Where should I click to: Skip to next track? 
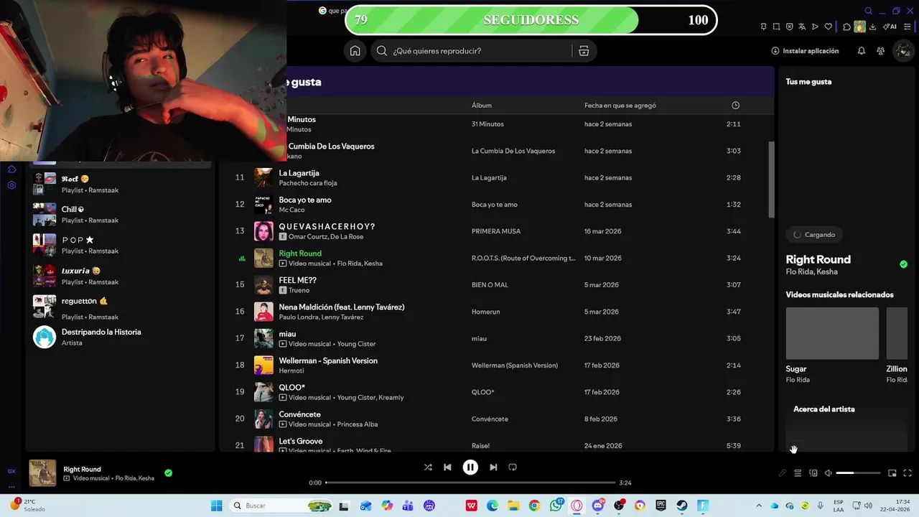click(x=493, y=467)
